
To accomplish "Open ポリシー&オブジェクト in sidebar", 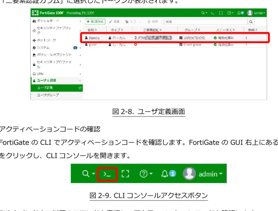I will pos(54,55).
